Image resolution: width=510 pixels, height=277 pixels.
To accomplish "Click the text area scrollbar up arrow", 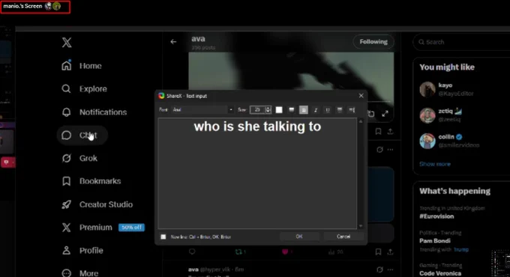I will (x=361, y=121).
